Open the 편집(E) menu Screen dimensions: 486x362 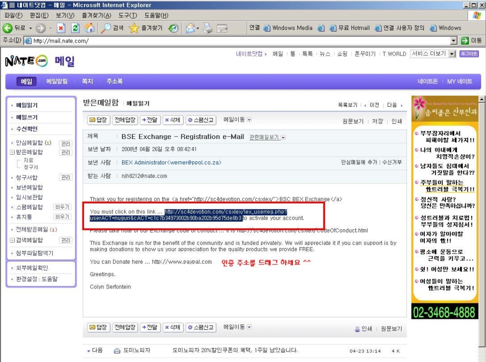pos(39,16)
